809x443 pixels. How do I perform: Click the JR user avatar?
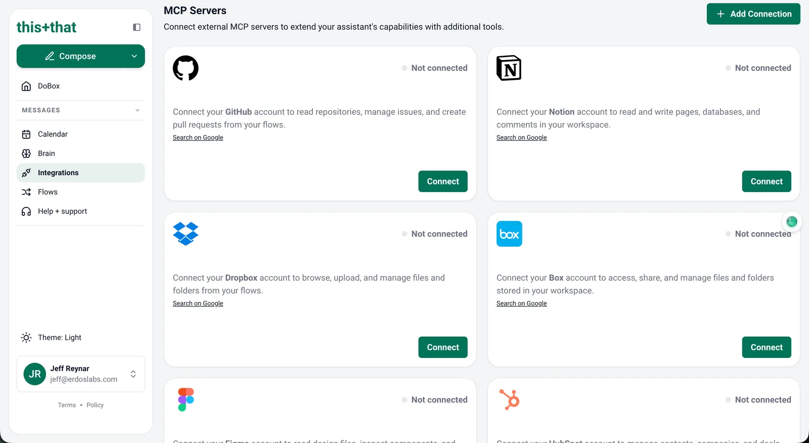click(x=35, y=374)
